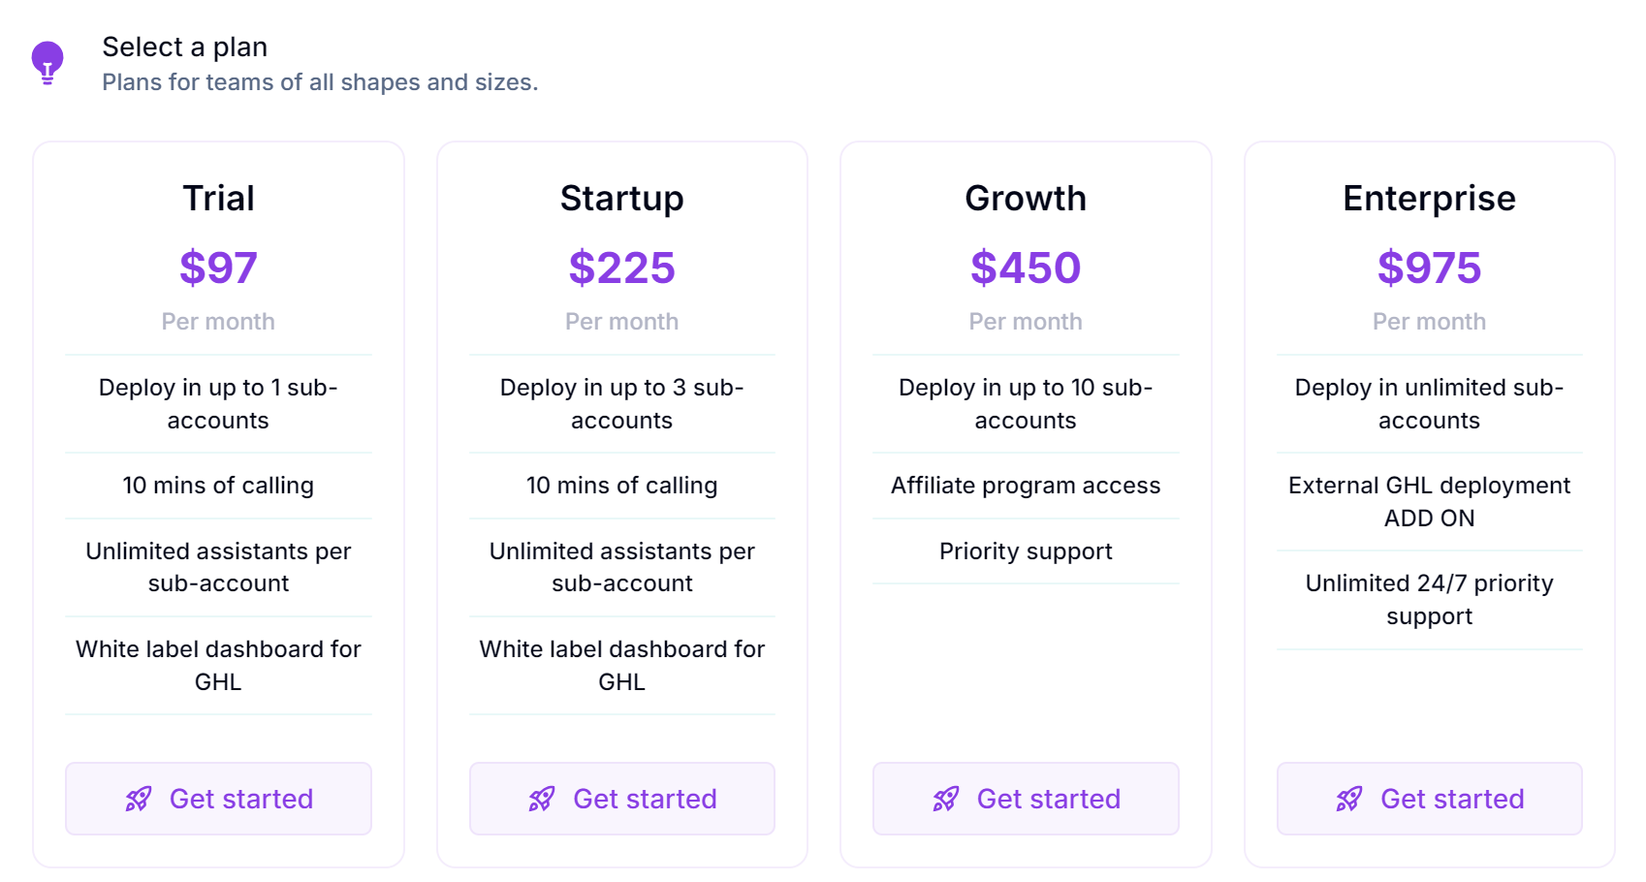Get started with the Enterprise plan
Screen dimensions: 1646x882
tap(1428, 799)
